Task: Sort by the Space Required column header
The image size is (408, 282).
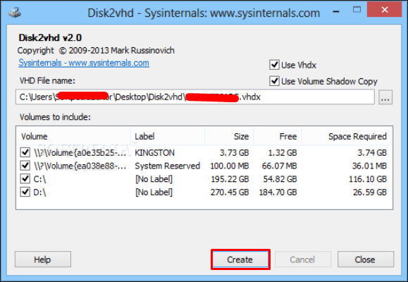Action: (346, 136)
